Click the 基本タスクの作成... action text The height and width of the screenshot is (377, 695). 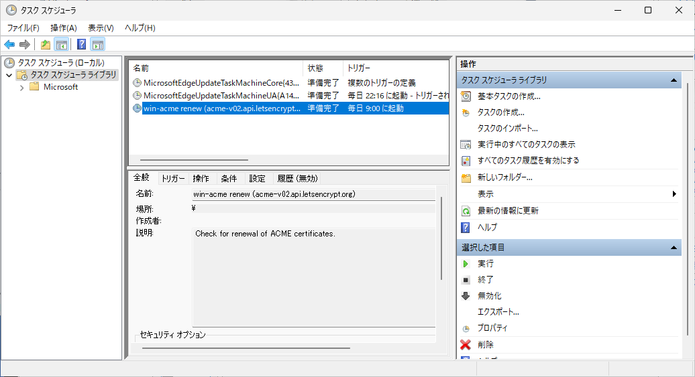pos(509,96)
